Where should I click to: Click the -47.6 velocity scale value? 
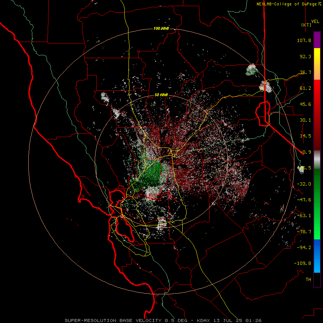304,200
